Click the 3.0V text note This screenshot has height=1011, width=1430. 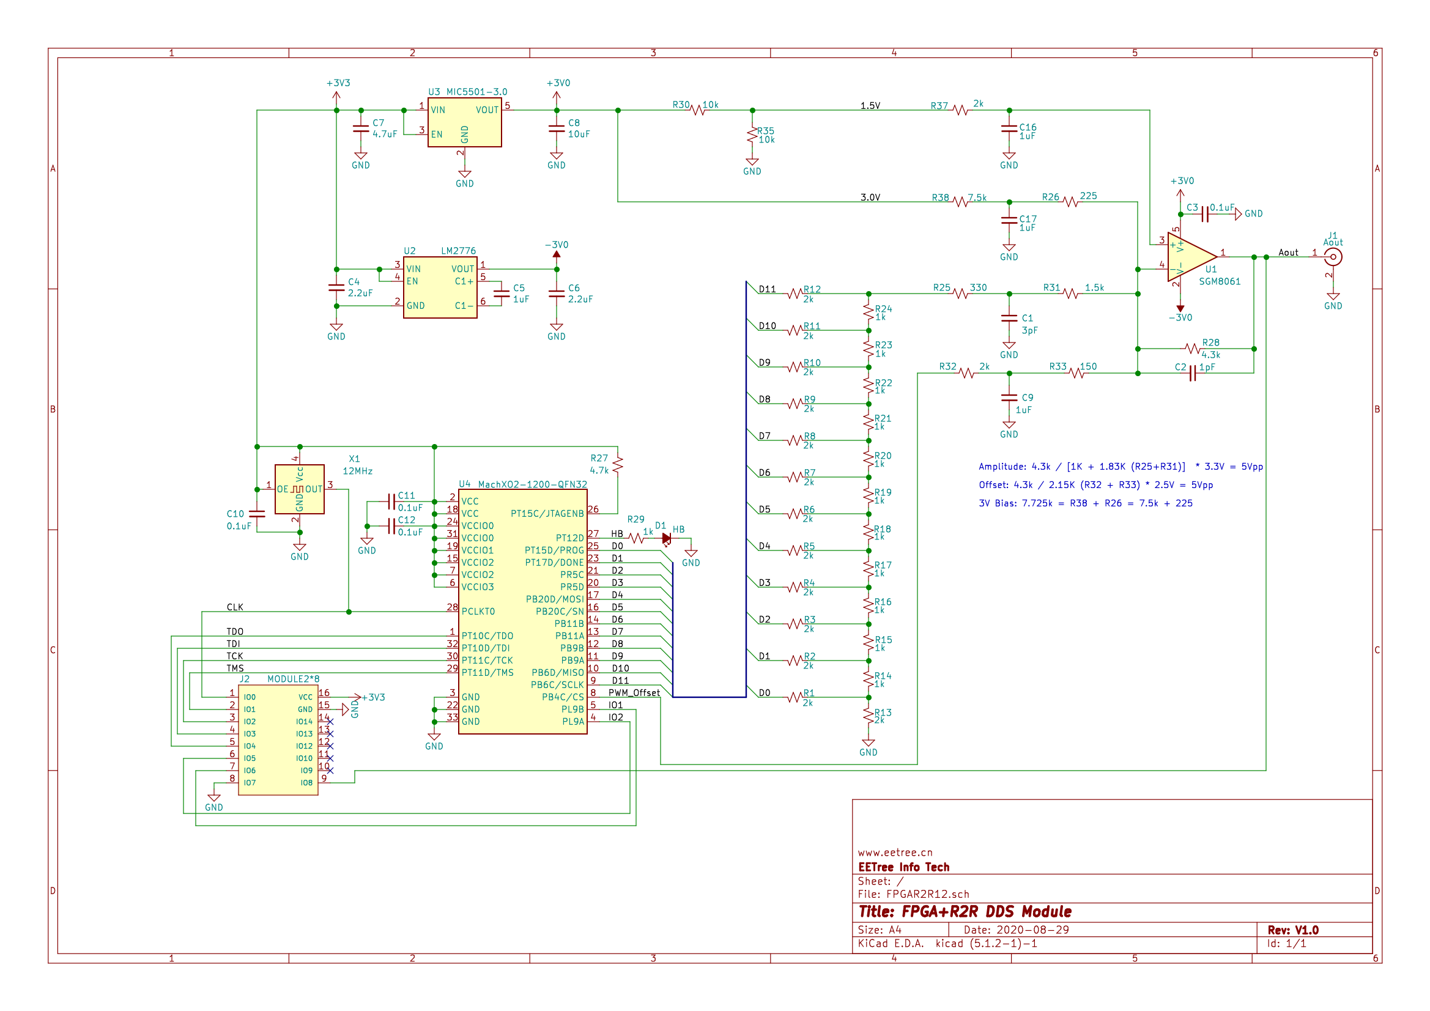pyautogui.click(x=870, y=198)
